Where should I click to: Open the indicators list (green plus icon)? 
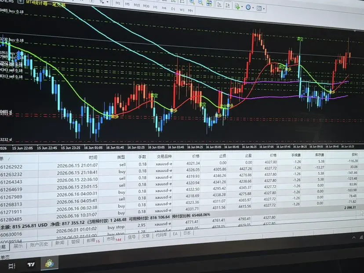tap(237, 6)
